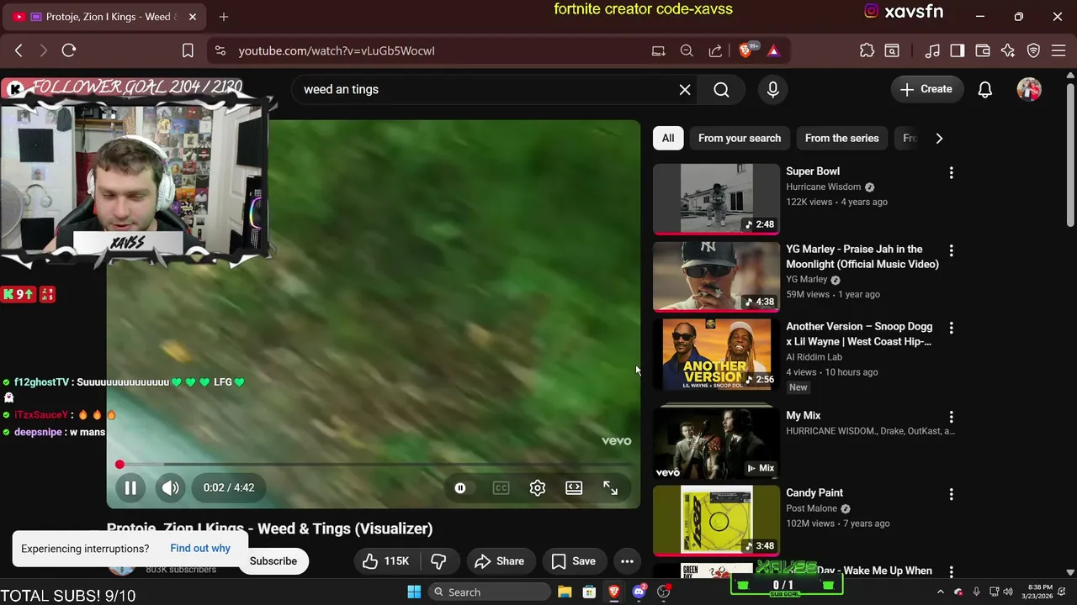
Task: Open Brave Wallet icon
Action: (x=983, y=50)
